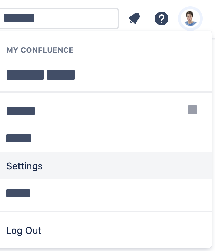Click the redacted text in the search box
215x251 pixels.
click(x=19, y=18)
